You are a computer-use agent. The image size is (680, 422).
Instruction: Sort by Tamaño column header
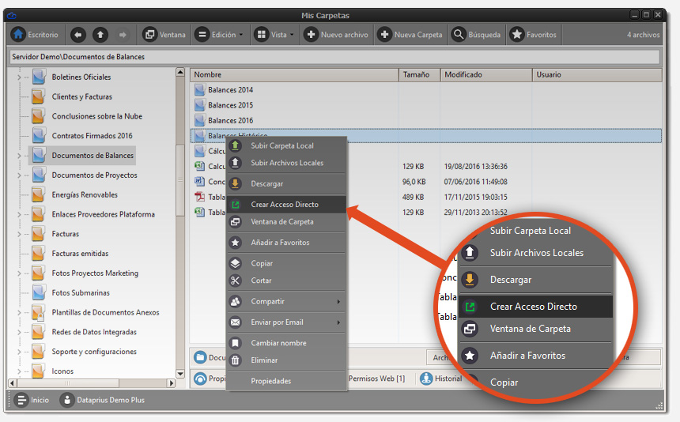pyautogui.click(x=419, y=74)
